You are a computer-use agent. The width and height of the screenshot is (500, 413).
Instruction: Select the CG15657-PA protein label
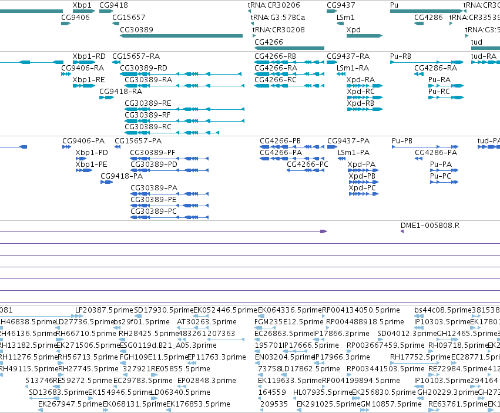point(138,141)
